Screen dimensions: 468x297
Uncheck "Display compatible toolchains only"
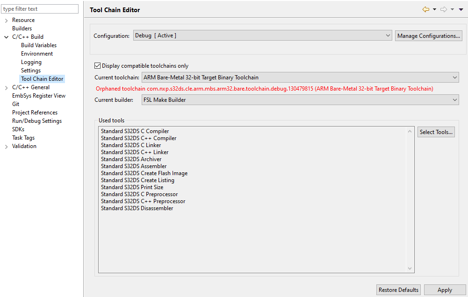pos(97,65)
